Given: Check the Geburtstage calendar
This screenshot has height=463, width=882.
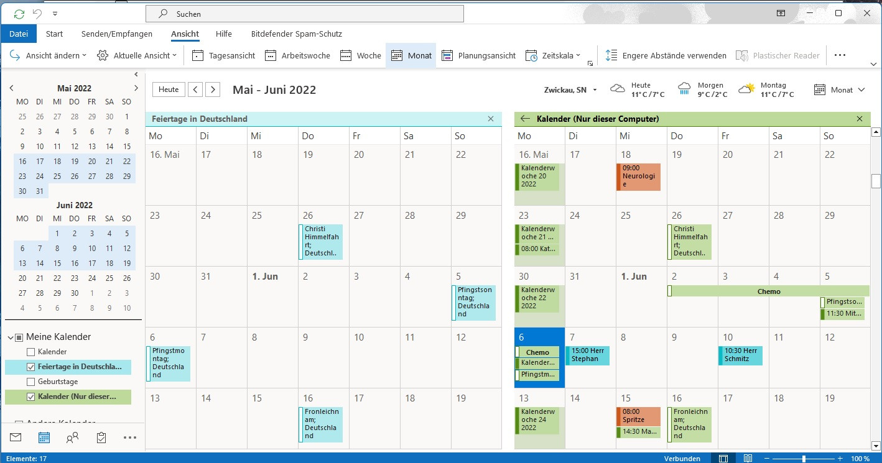Looking at the screenshot, I should tap(31, 382).
